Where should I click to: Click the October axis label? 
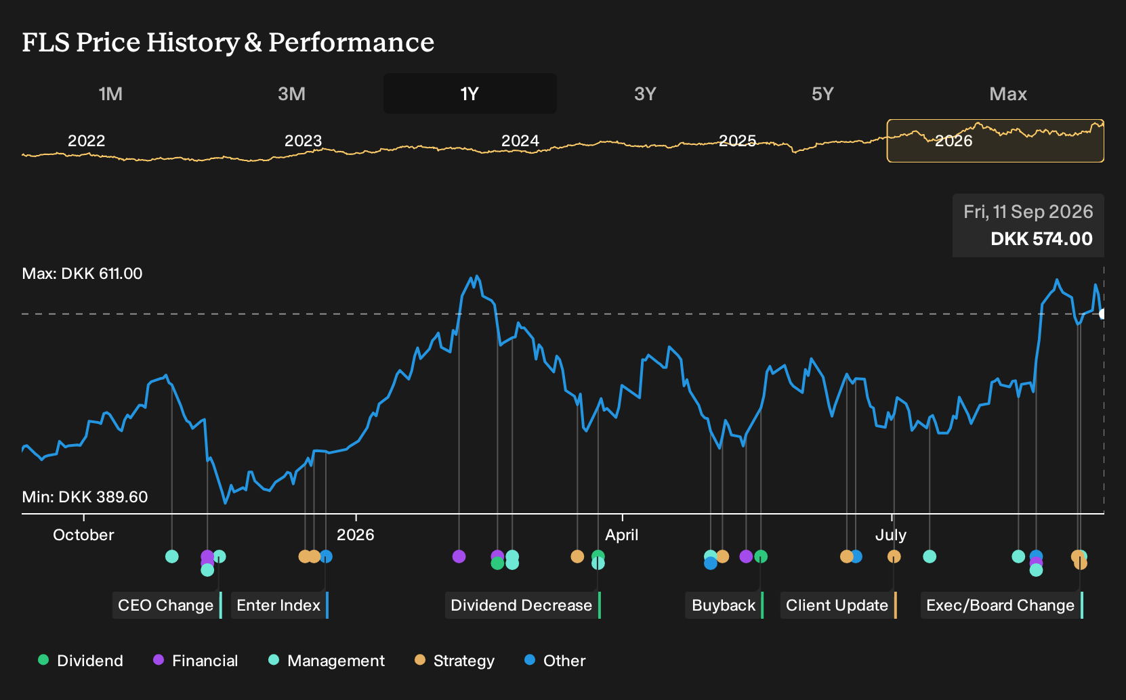[x=83, y=535]
